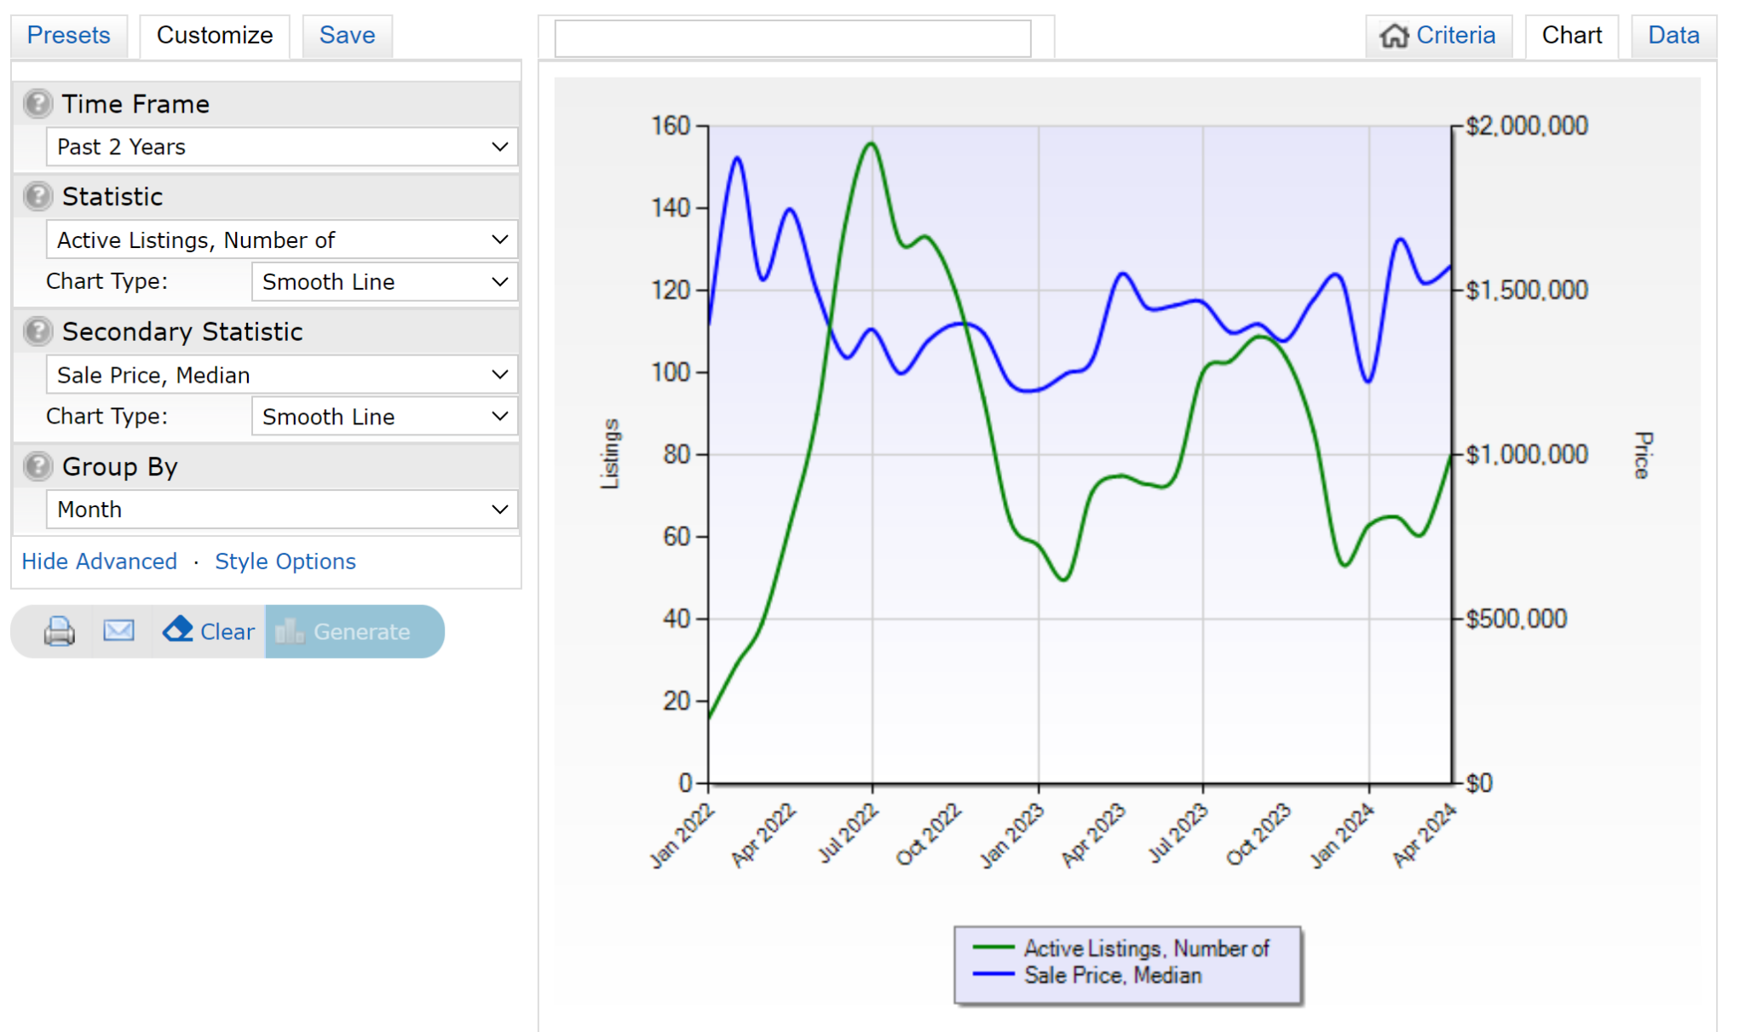Image resolution: width=1745 pixels, height=1032 pixels.
Task: Open the Save tab
Action: pyautogui.click(x=346, y=35)
